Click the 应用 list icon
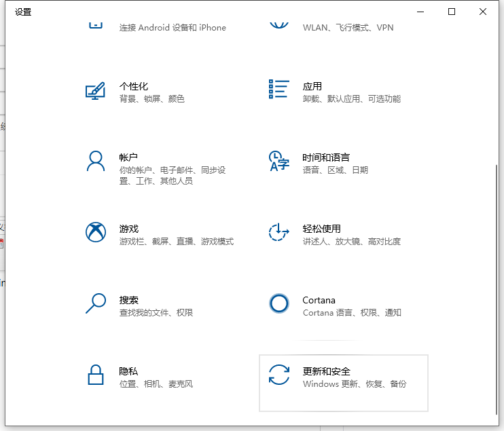504x431 pixels. [279, 90]
